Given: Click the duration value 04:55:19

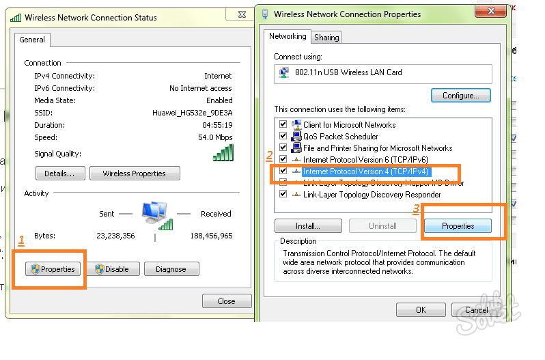Looking at the screenshot, I should (x=217, y=125).
